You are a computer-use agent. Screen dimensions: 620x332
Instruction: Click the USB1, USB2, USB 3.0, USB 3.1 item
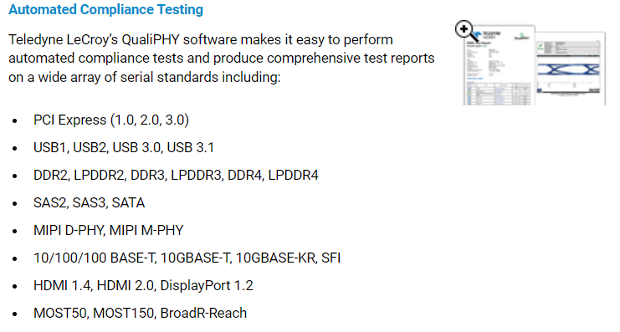(124, 147)
